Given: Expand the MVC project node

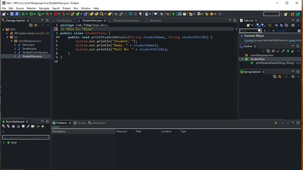Looking at the screenshot, I should click(x=3, y=29).
